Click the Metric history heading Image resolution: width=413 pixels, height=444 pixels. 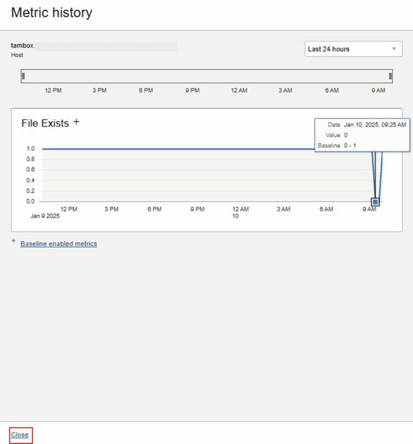[x=52, y=13]
